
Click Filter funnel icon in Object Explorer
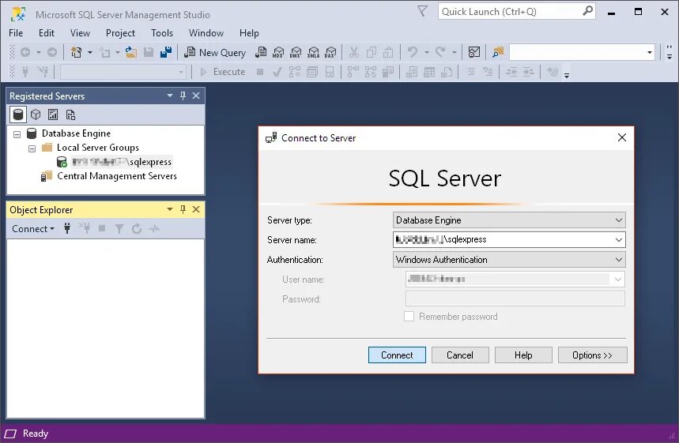[119, 228]
